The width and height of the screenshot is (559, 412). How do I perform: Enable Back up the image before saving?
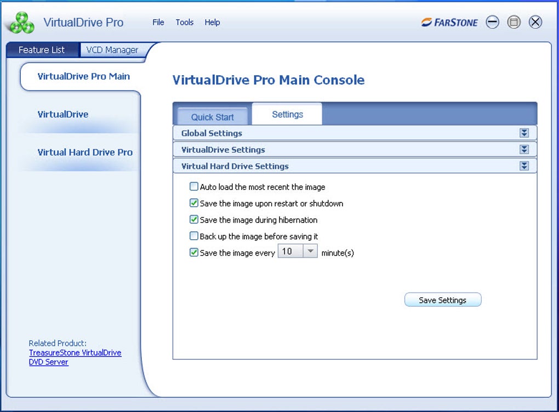point(193,236)
